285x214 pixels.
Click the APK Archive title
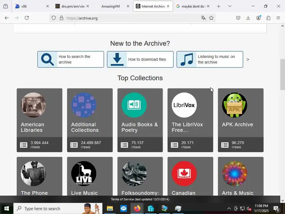pos(237,125)
